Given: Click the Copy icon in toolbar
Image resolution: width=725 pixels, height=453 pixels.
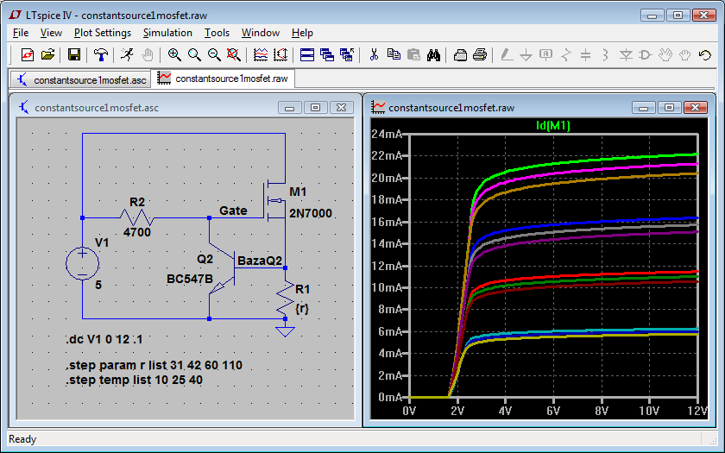Looking at the screenshot, I should click(x=394, y=55).
